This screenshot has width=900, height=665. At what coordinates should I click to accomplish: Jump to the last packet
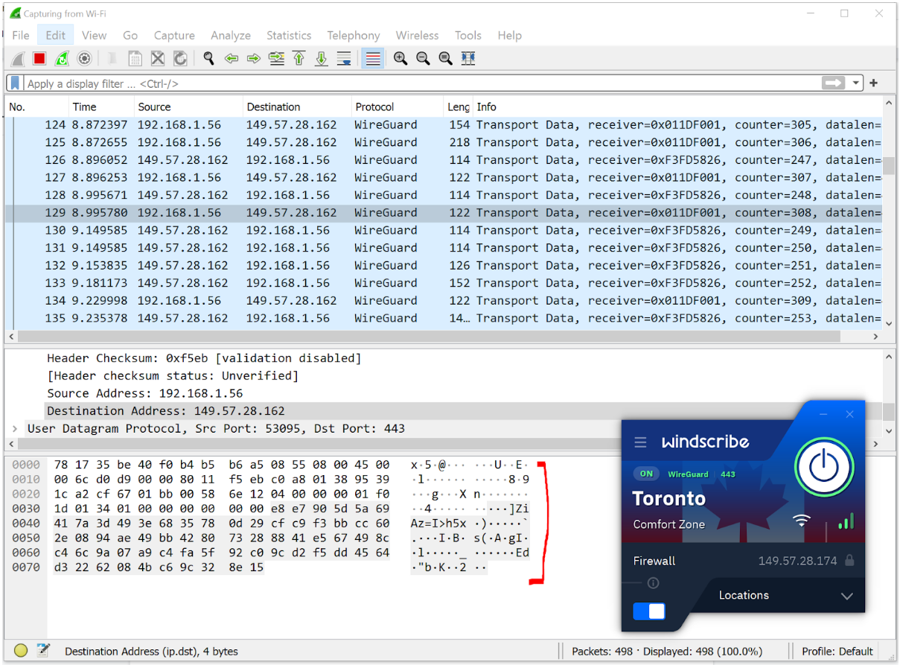pos(322,58)
